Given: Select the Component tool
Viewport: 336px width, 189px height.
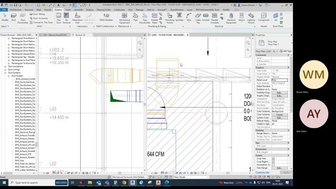Looking at the screenshot, I should (x=264, y=17).
